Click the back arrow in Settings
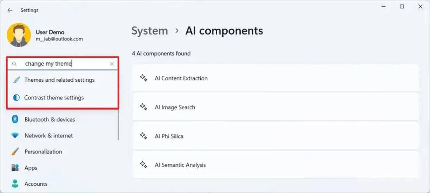Viewport: 430px width, 193px height. [10, 11]
